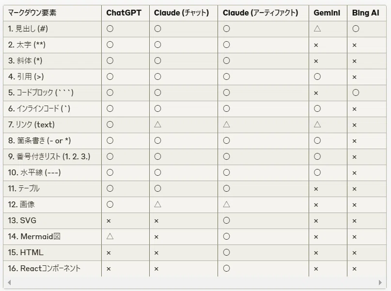Screen dimensions: 391x291
Task: Click the horizontal scrollbar track below the table
Action: click(194, 282)
